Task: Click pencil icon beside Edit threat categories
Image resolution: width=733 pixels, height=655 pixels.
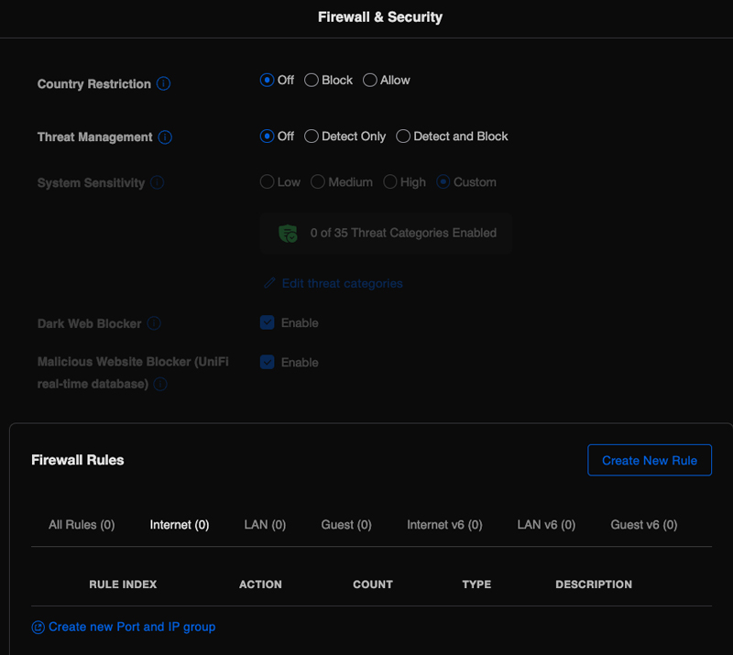Action: 269,283
